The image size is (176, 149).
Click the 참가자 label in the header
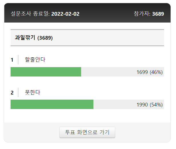tap(142, 14)
